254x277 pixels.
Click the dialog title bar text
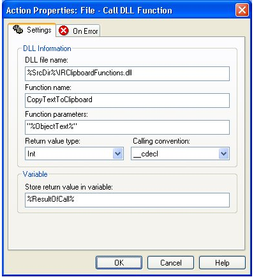(x=89, y=10)
